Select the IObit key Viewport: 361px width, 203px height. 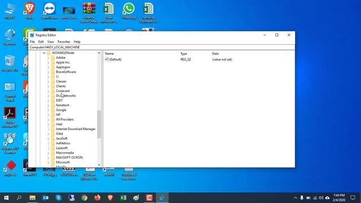[59, 134]
